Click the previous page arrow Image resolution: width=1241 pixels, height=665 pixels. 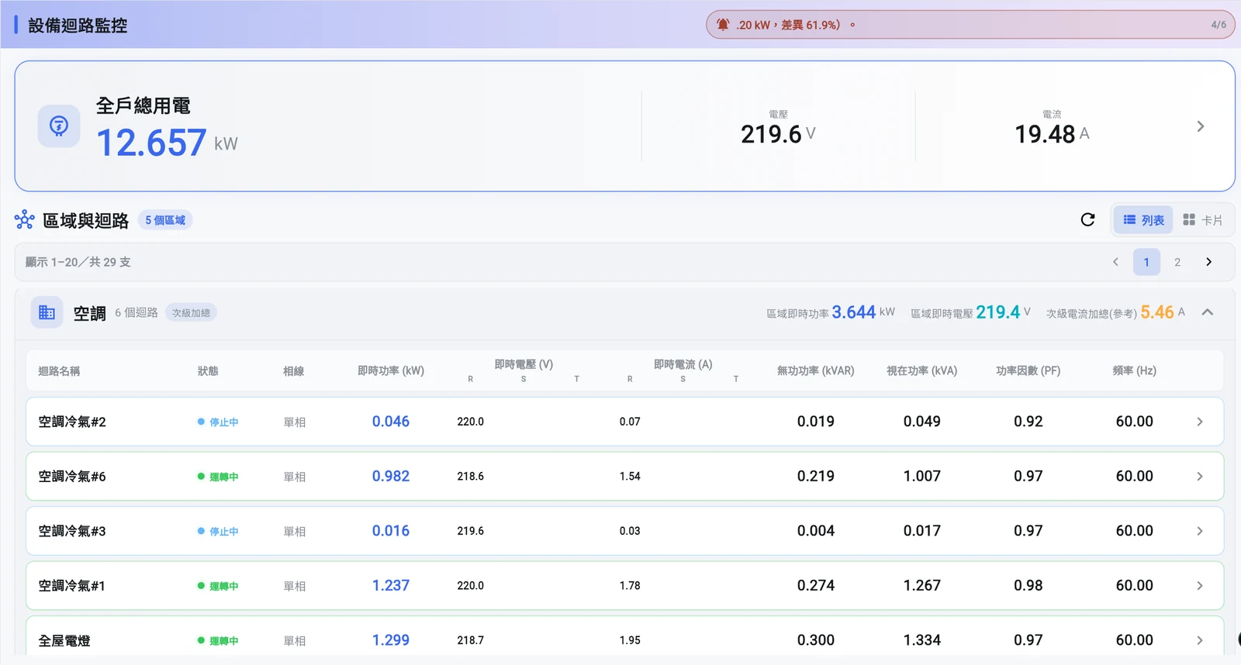tap(1115, 262)
